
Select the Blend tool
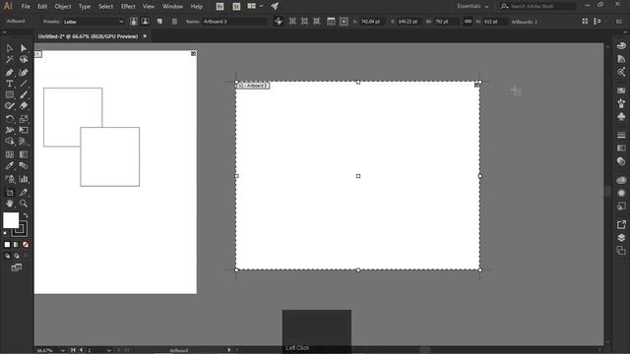pos(24,166)
